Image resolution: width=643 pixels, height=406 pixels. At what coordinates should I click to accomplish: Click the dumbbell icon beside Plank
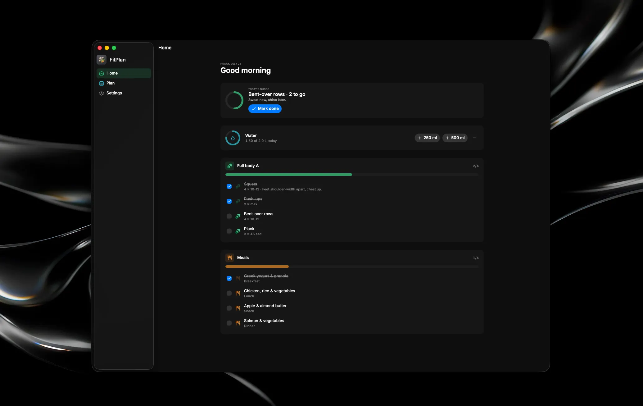pos(238,231)
